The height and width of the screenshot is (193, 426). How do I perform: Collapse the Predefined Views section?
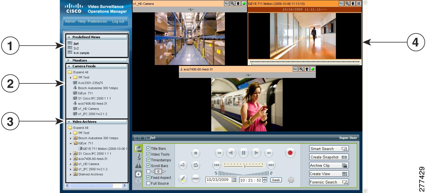tap(70, 37)
